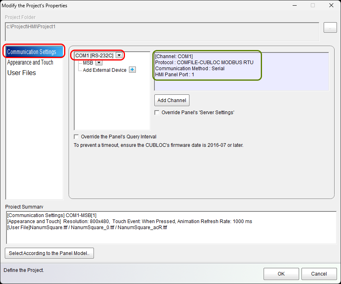Open the User Files section

22,73
